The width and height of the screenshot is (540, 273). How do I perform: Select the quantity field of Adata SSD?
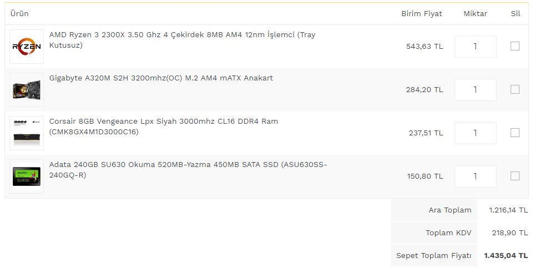[x=475, y=176]
